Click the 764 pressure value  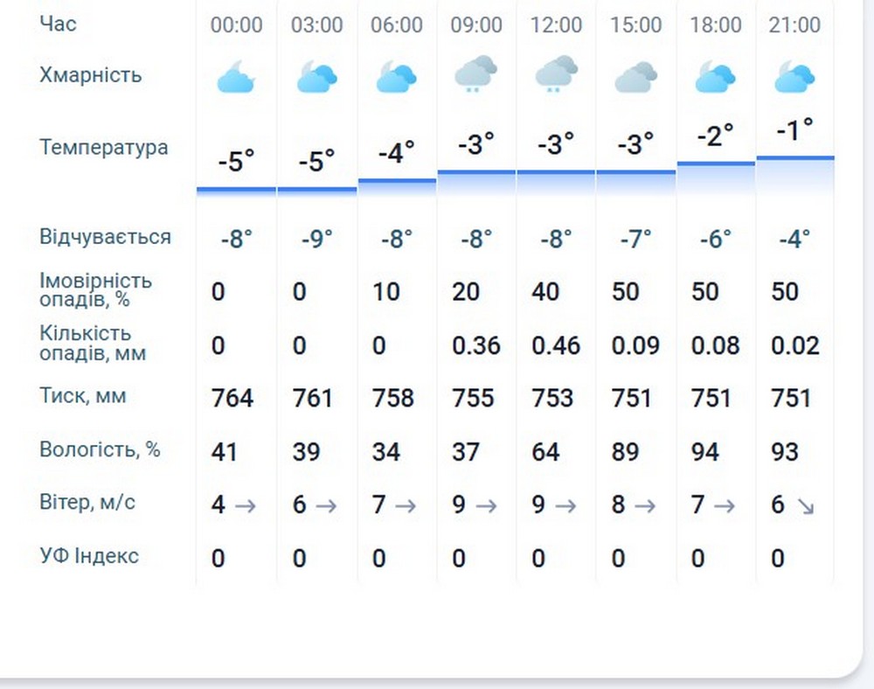(x=232, y=399)
